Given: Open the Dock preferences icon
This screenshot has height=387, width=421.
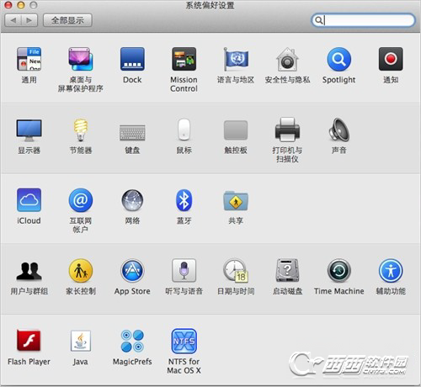Looking at the screenshot, I should click(x=132, y=59).
